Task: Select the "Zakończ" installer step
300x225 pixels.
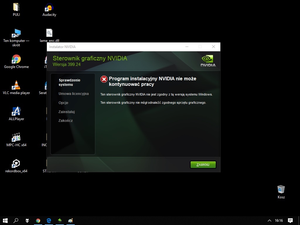Action: click(x=66, y=120)
